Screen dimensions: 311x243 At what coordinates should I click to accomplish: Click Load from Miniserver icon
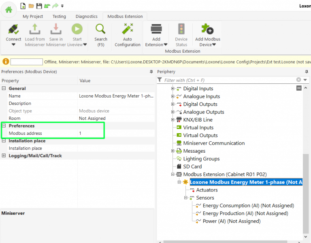pyautogui.click(x=35, y=30)
